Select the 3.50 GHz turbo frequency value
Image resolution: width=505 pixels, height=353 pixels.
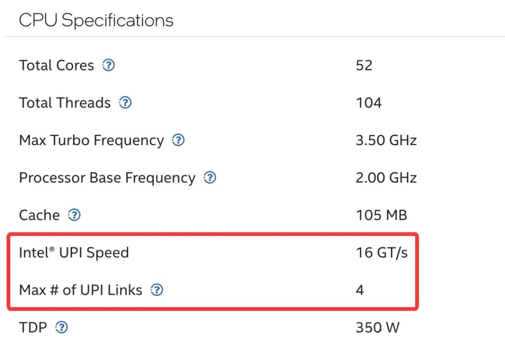(386, 140)
